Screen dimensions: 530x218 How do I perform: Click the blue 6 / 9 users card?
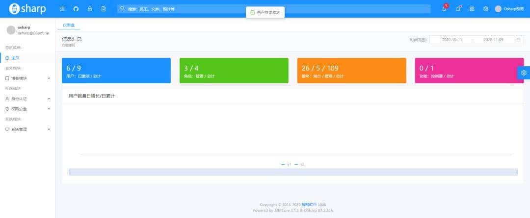[x=116, y=71]
